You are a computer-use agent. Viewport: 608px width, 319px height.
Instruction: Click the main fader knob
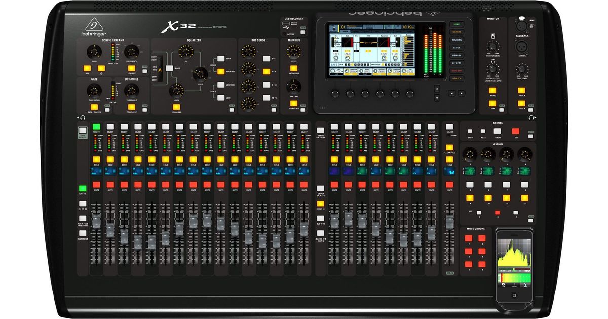pos(449,221)
